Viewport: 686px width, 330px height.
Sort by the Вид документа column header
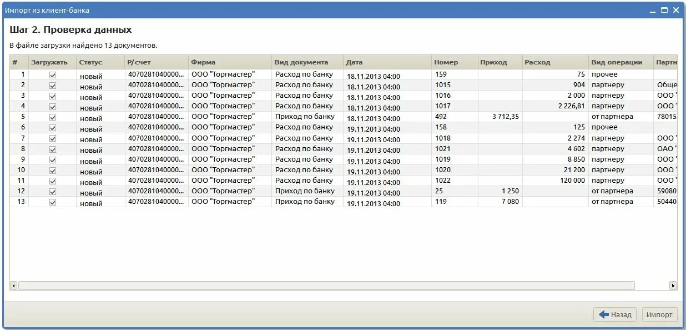pos(308,62)
